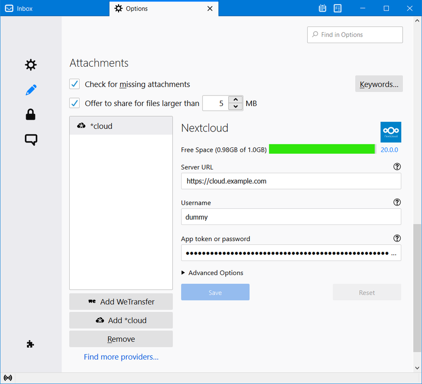Image resolution: width=422 pixels, height=384 pixels.
Task: Click Add *cloud button
Action: (121, 320)
